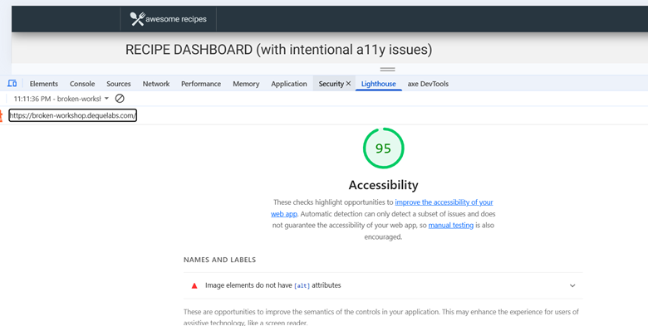Open the report selector dropdown 11:11:36 PM
This screenshot has width=648, height=326.
pyautogui.click(x=61, y=99)
